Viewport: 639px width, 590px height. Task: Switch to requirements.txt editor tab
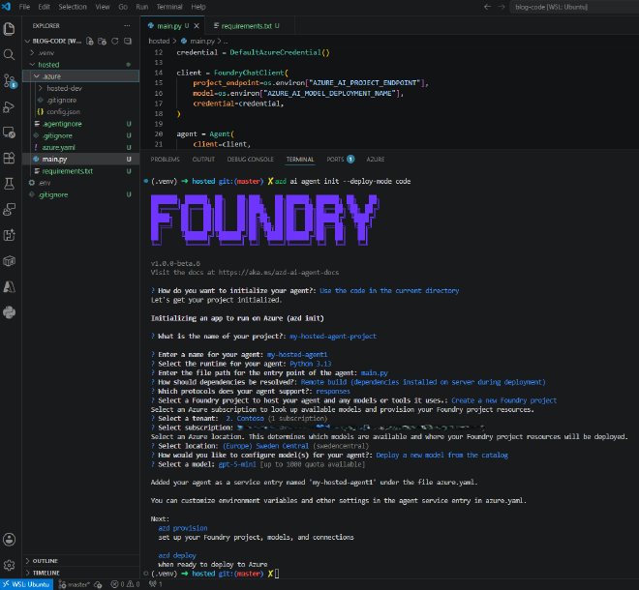click(247, 26)
